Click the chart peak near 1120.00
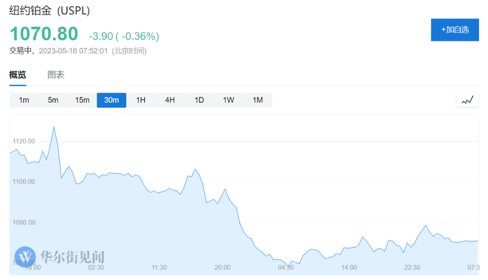The width and height of the screenshot is (488, 280). 53,127
